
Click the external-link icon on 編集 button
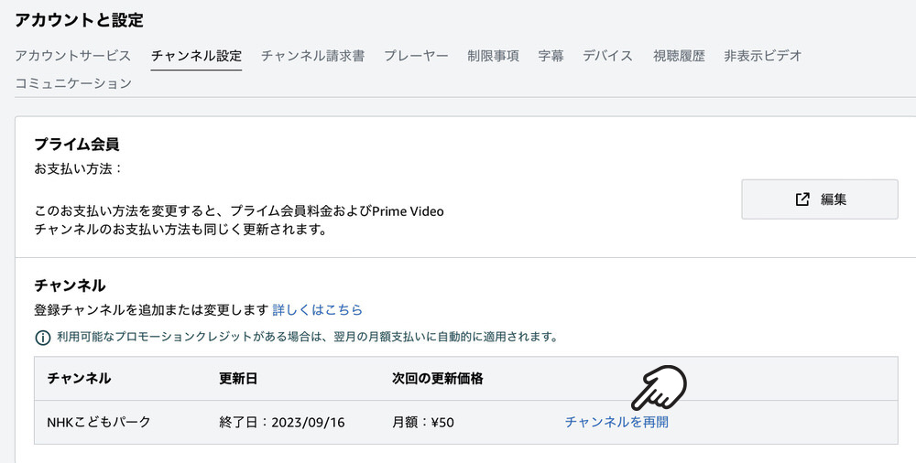click(x=802, y=199)
